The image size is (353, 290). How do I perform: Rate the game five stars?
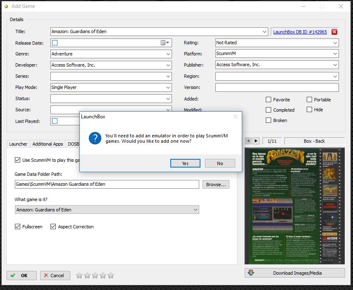pos(111,276)
